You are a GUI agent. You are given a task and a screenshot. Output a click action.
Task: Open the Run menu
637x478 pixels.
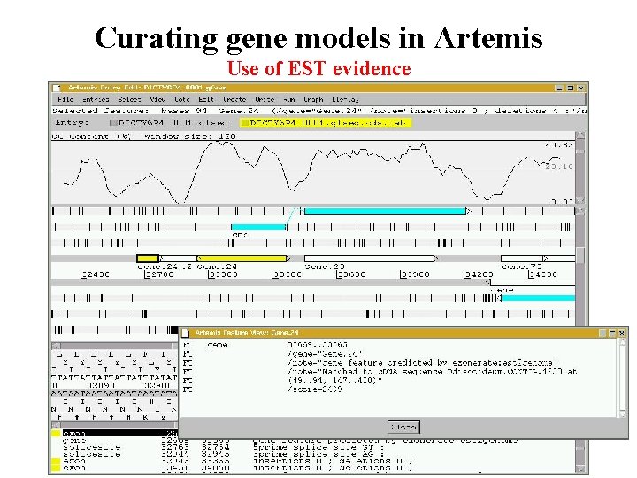click(288, 99)
